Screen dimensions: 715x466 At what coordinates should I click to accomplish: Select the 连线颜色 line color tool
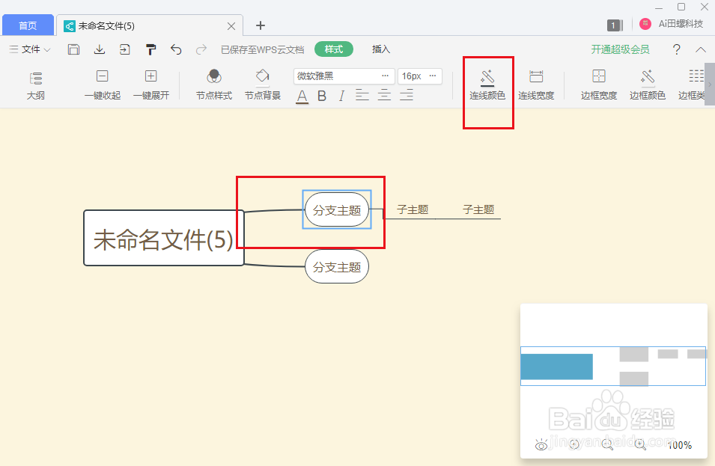(x=488, y=84)
